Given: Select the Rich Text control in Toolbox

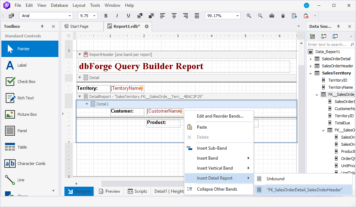Looking at the screenshot, I should pos(30,98).
